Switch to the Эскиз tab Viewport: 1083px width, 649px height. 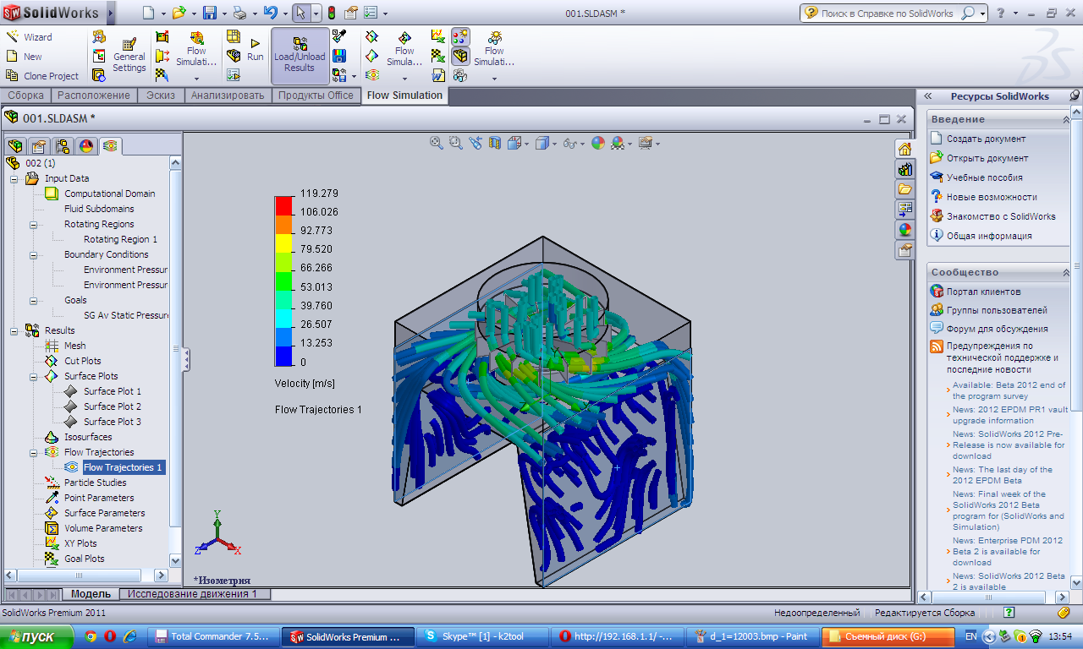tap(160, 95)
